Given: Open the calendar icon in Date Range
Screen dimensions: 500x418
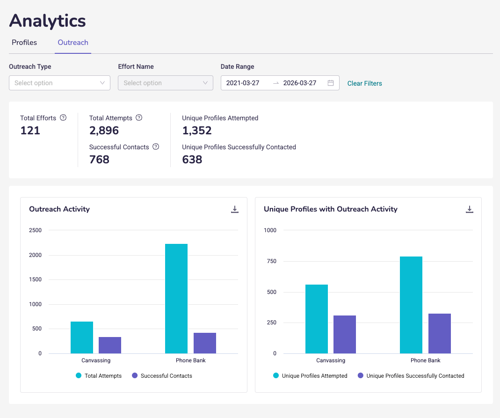Looking at the screenshot, I should pos(331,83).
